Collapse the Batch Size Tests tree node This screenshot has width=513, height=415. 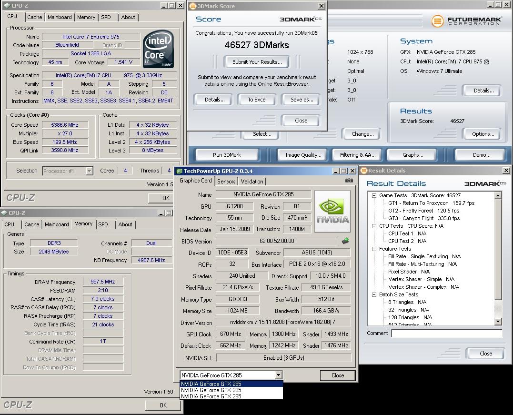pyautogui.click(x=374, y=294)
